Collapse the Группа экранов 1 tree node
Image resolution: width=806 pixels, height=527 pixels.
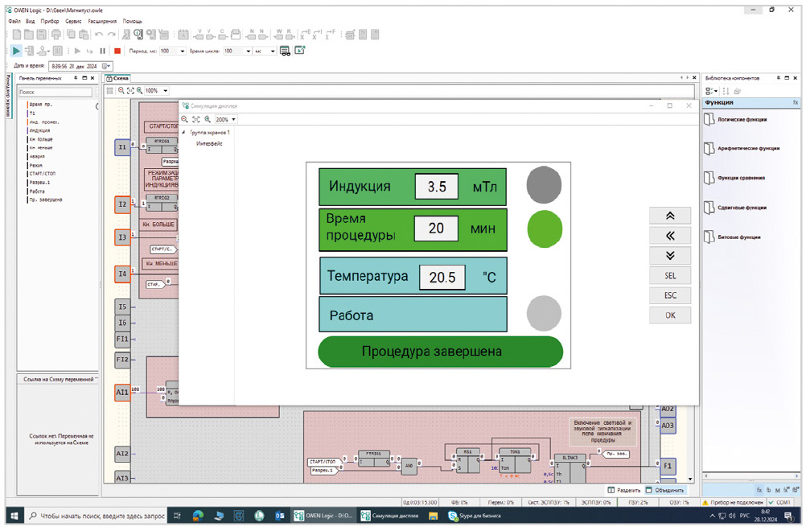pyautogui.click(x=183, y=132)
